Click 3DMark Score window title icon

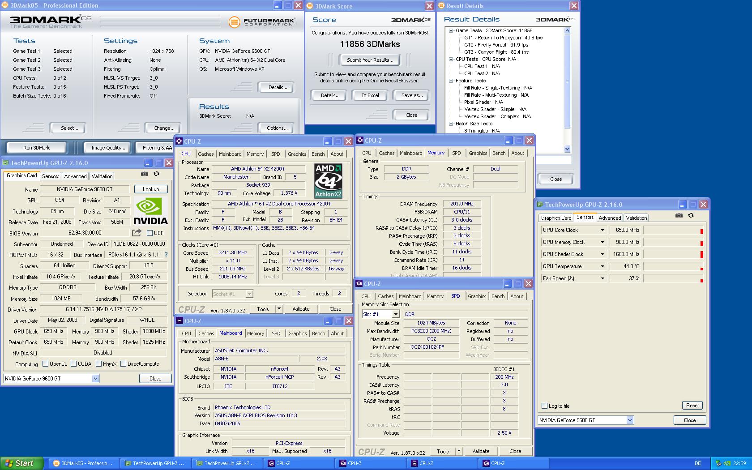(x=310, y=6)
